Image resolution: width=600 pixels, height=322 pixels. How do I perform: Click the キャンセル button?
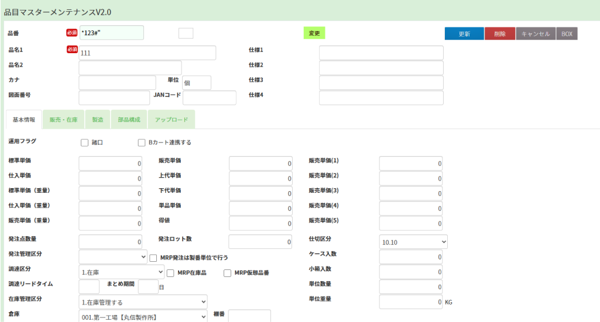tap(535, 34)
